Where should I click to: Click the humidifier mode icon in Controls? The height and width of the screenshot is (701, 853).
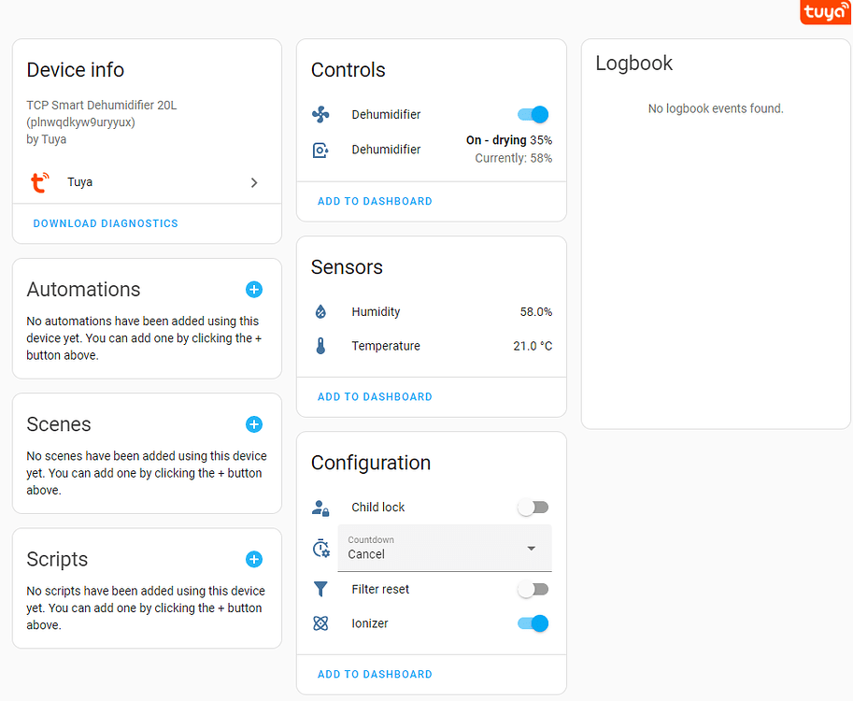[320, 150]
